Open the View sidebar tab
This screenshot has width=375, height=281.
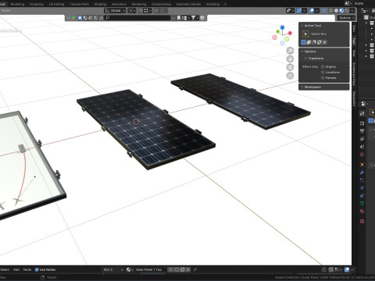tap(354, 53)
